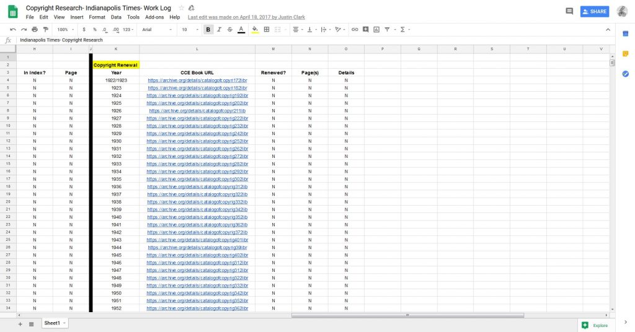The width and height of the screenshot is (635, 332).
Task: Click the user account avatar
Action: [622, 11]
